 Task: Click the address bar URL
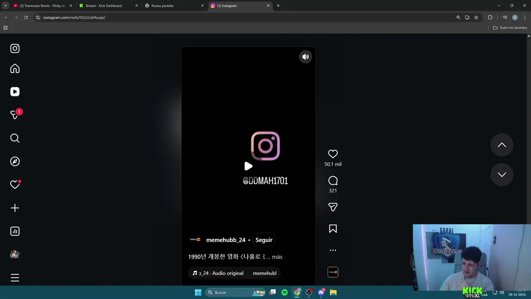(x=74, y=17)
